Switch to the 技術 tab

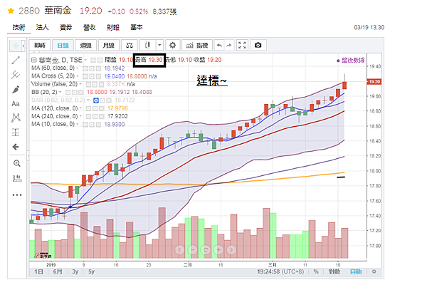[x=19, y=27]
